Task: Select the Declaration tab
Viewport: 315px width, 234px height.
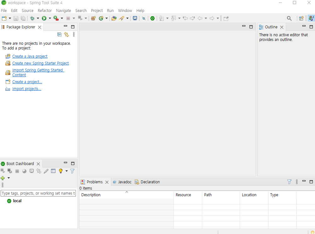Action: click(x=147, y=182)
